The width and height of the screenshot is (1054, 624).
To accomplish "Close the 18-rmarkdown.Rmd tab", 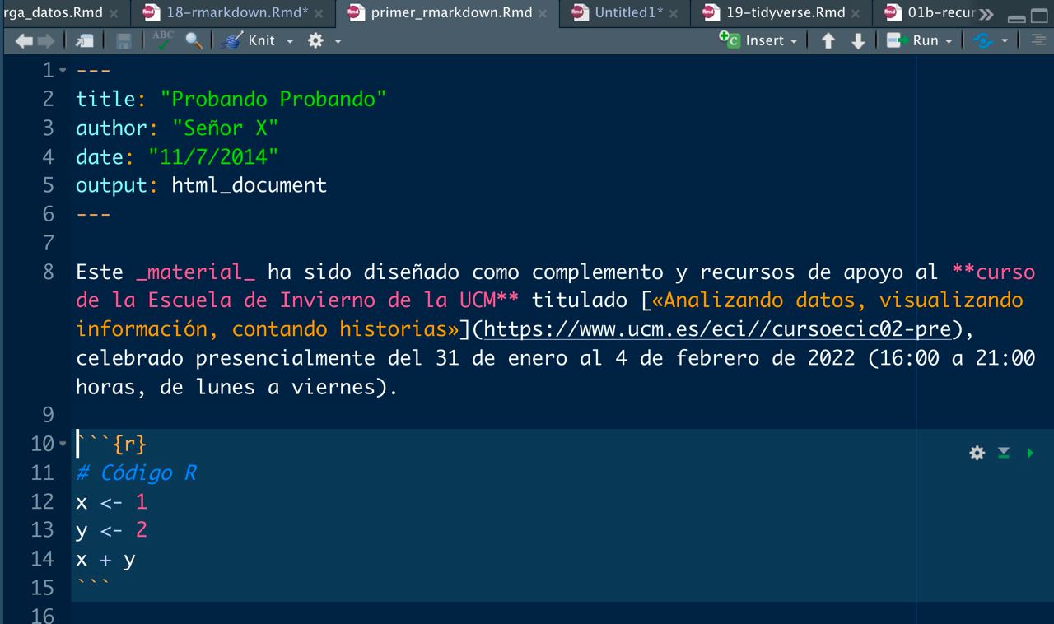I will (x=319, y=14).
